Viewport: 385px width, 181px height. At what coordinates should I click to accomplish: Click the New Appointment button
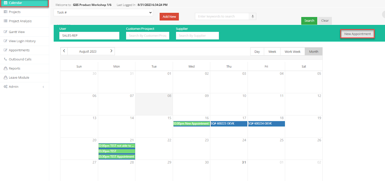(x=357, y=34)
